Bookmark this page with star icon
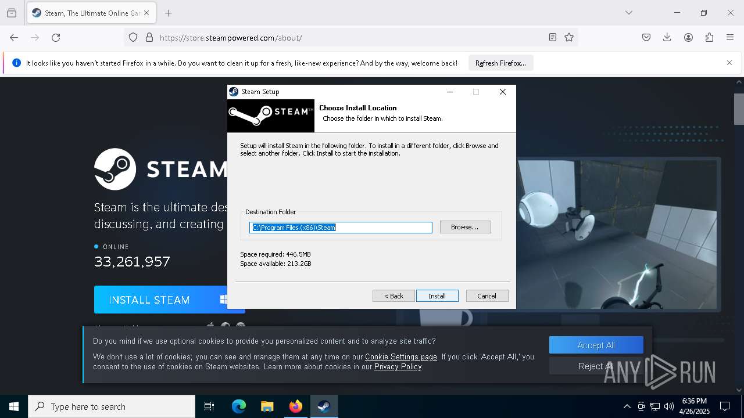Viewport: 744px width, 418px height. (569, 37)
